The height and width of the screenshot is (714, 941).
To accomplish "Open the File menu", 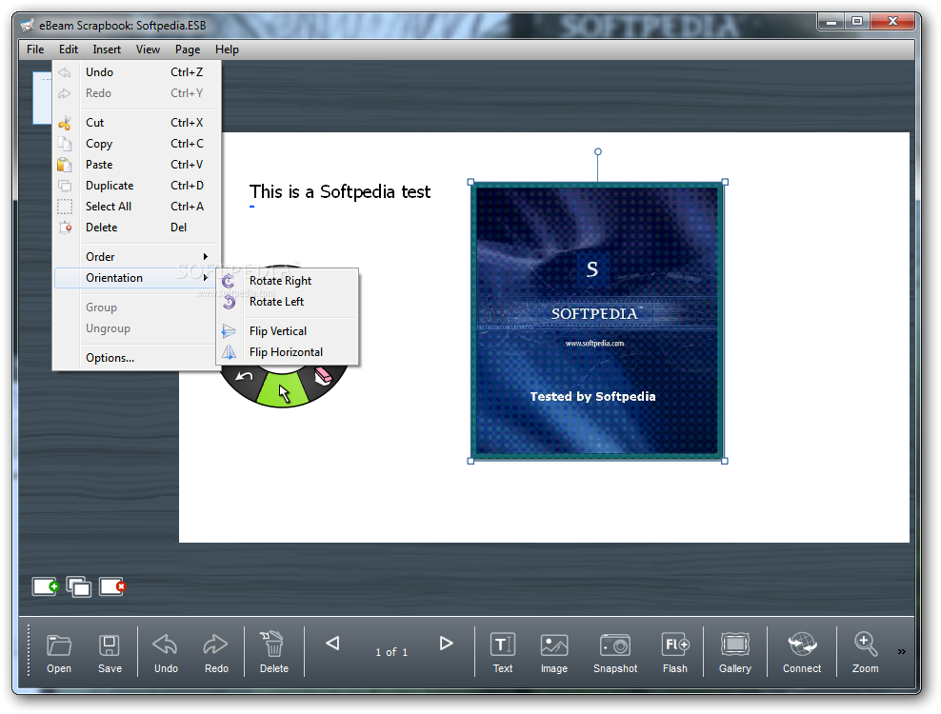I will [35, 50].
